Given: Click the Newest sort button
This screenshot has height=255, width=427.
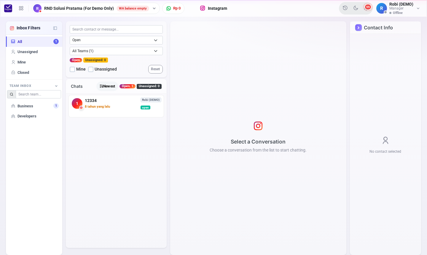Looking at the screenshot, I should [107, 86].
